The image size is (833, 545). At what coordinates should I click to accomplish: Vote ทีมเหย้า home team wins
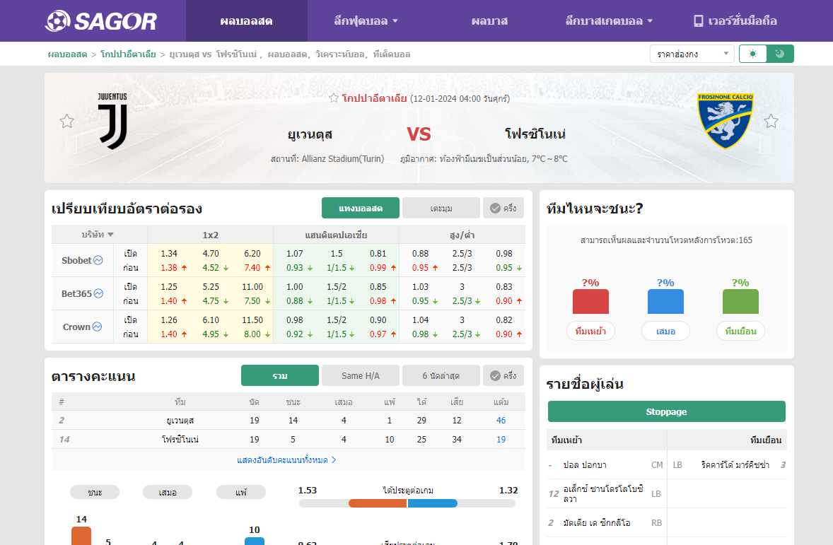click(590, 331)
